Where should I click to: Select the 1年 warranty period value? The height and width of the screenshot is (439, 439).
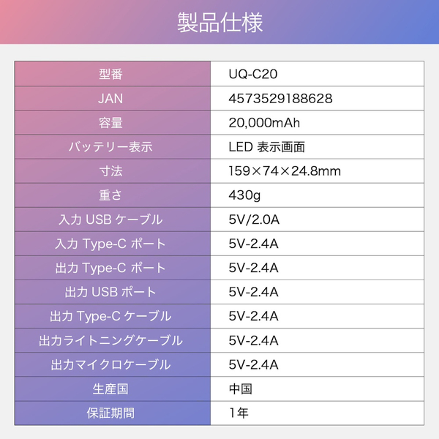tap(239, 413)
